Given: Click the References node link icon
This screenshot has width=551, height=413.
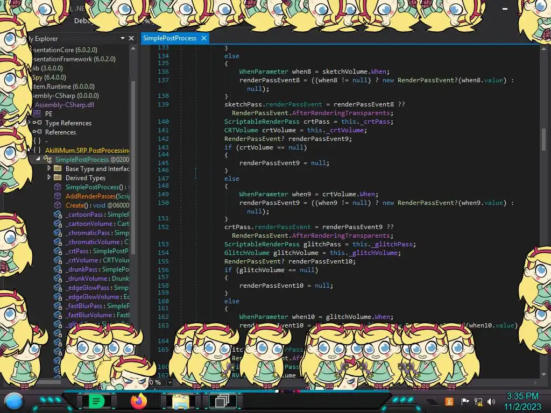Looking at the screenshot, I should pyautogui.click(x=37, y=132).
